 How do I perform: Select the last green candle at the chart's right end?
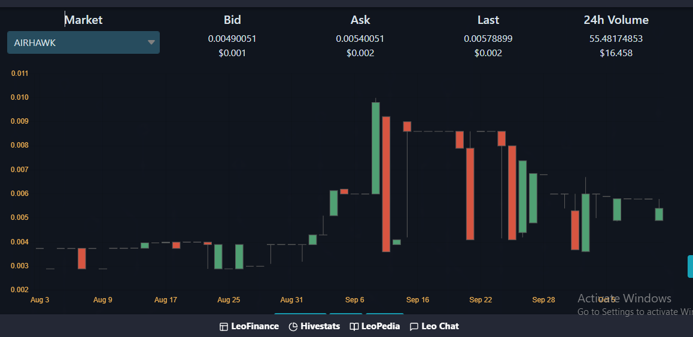[659, 215]
